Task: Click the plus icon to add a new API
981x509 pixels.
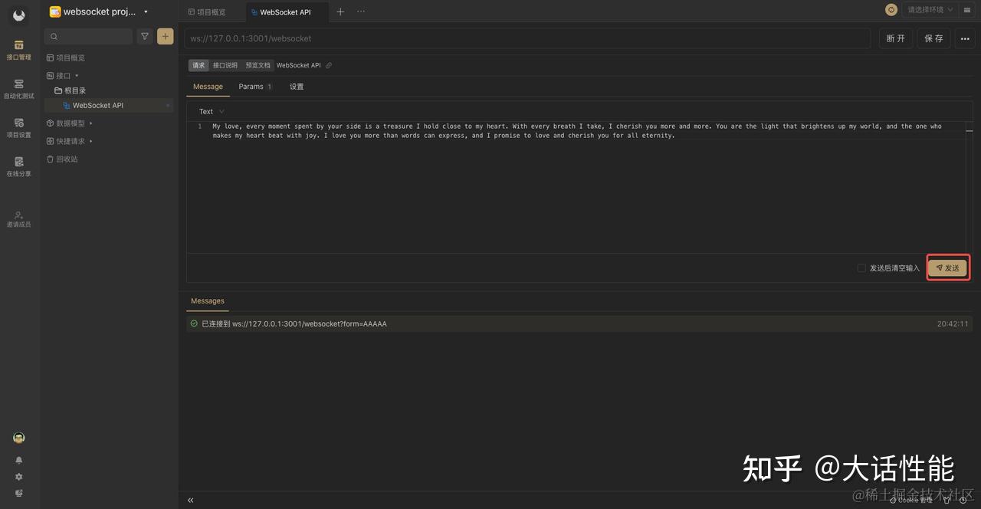Action: point(165,36)
